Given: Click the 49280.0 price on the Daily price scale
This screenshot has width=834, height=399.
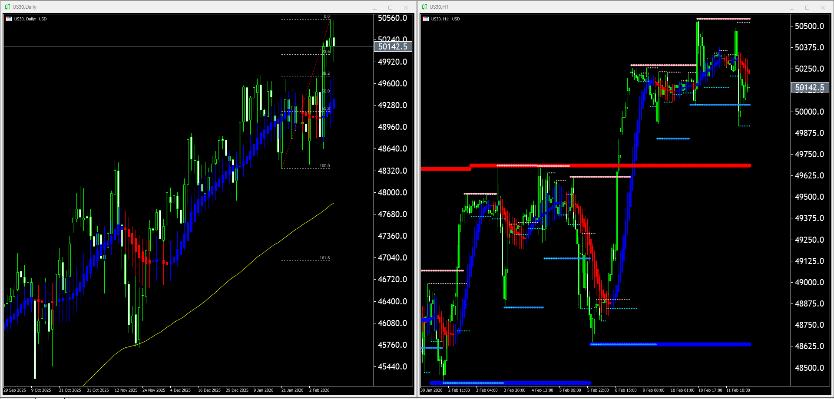Looking at the screenshot, I should (x=392, y=105).
